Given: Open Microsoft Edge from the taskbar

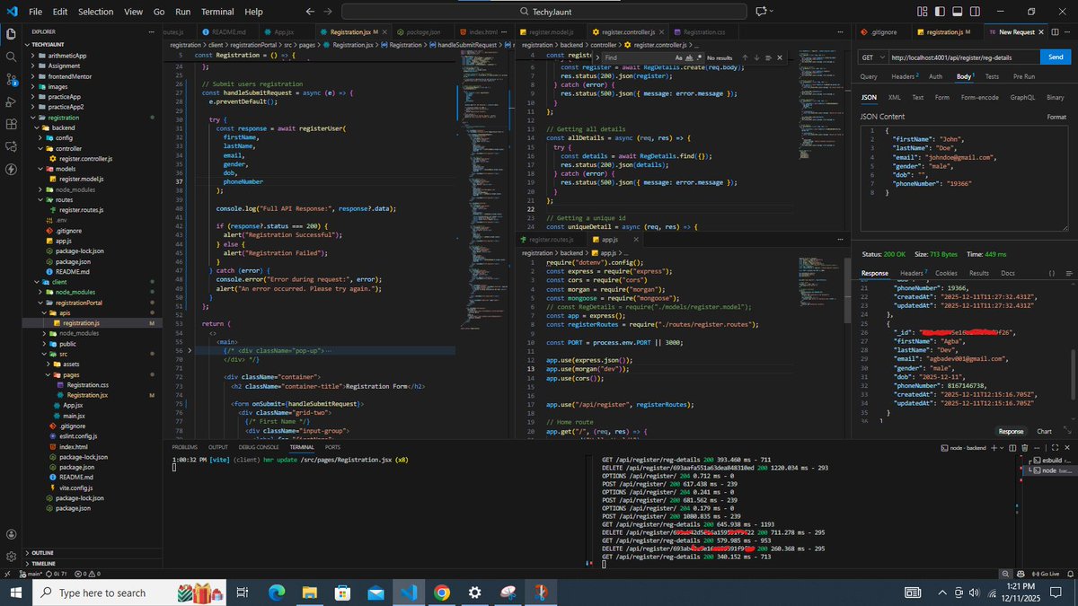Looking at the screenshot, I should click(275, 593).
